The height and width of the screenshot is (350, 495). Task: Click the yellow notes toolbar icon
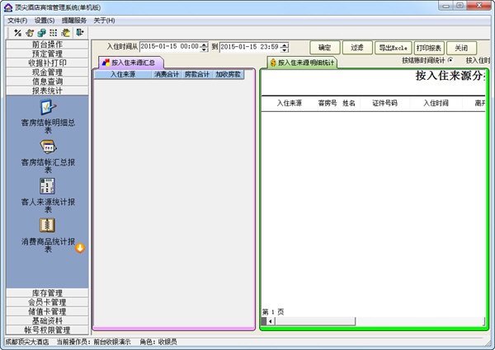pyautogui.click(x=66, y=32)
